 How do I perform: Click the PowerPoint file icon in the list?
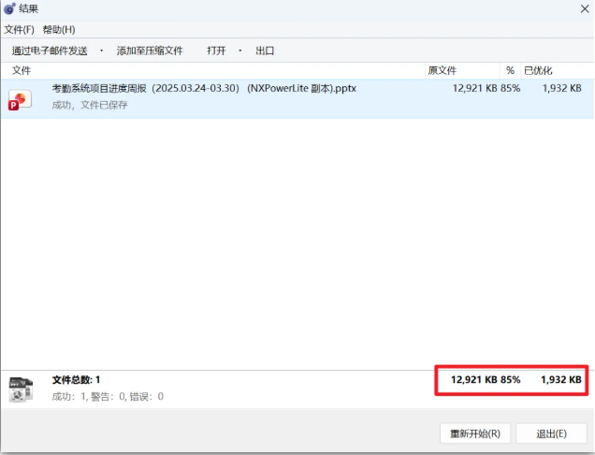21,98
